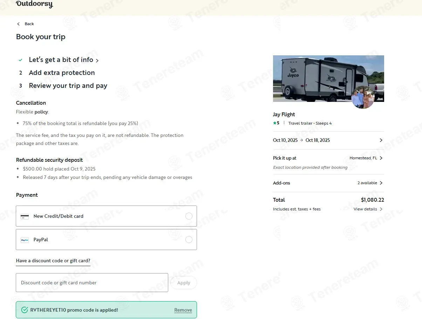This screenshot has width=422, height=319.
Task: Click the host profile photo
Action: 363,97
